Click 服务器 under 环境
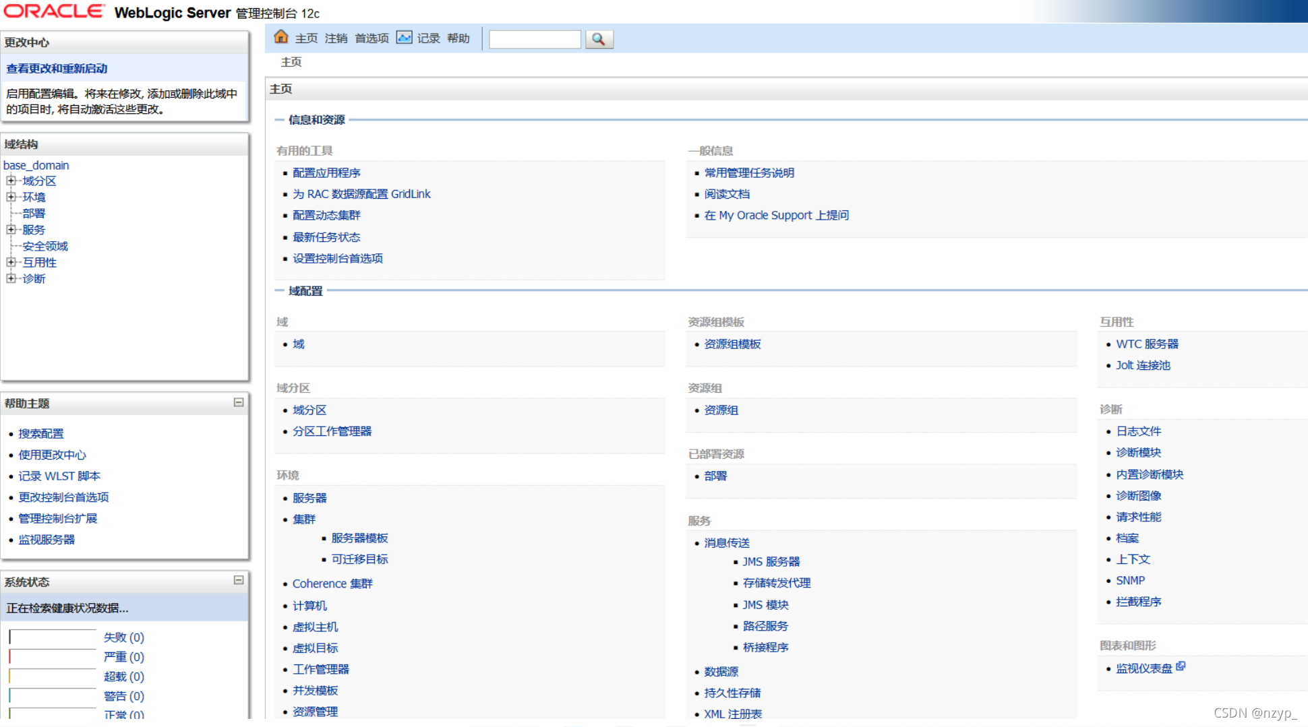This screenshot has width=1308, height=727. [309, 498]
